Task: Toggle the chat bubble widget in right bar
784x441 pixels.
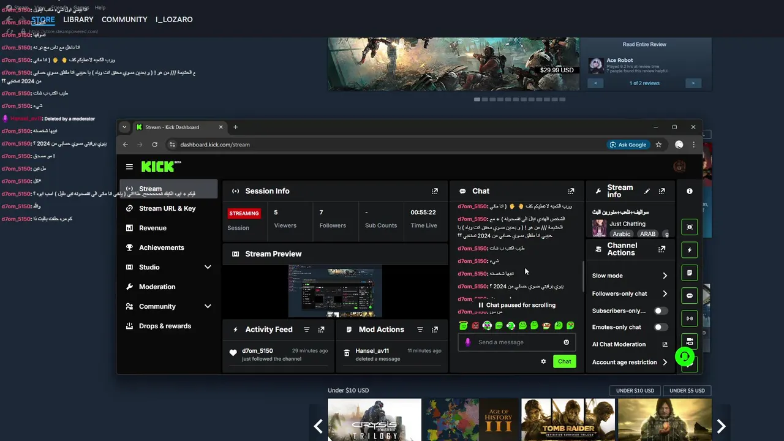Action: pyautogui.click(x=690, y=296)
